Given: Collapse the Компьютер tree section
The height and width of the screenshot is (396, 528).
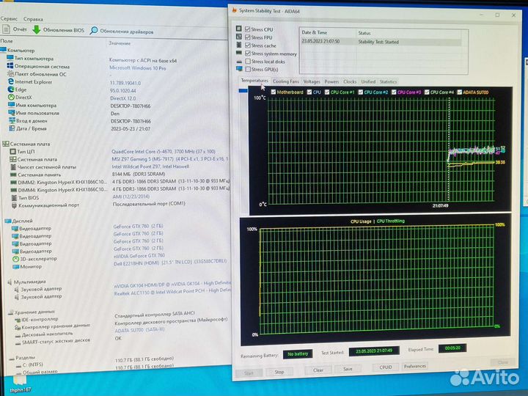Looking at the screenshot, I should point(4,50).
